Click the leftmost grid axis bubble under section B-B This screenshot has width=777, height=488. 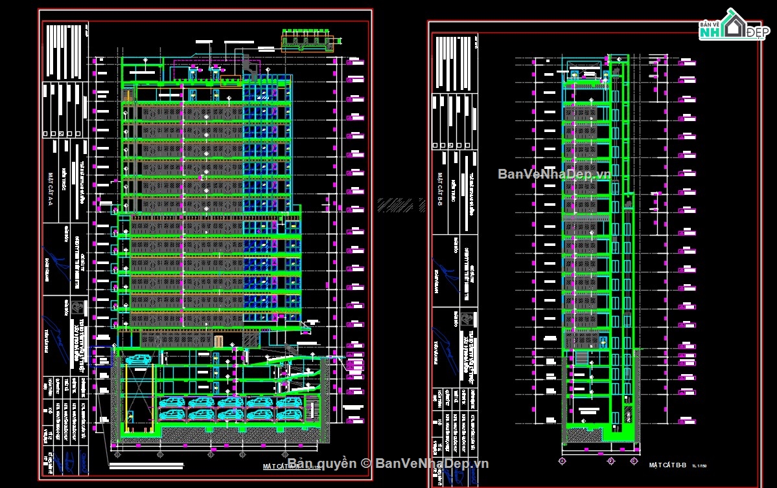pyautogui.click(x=562, y=460)
